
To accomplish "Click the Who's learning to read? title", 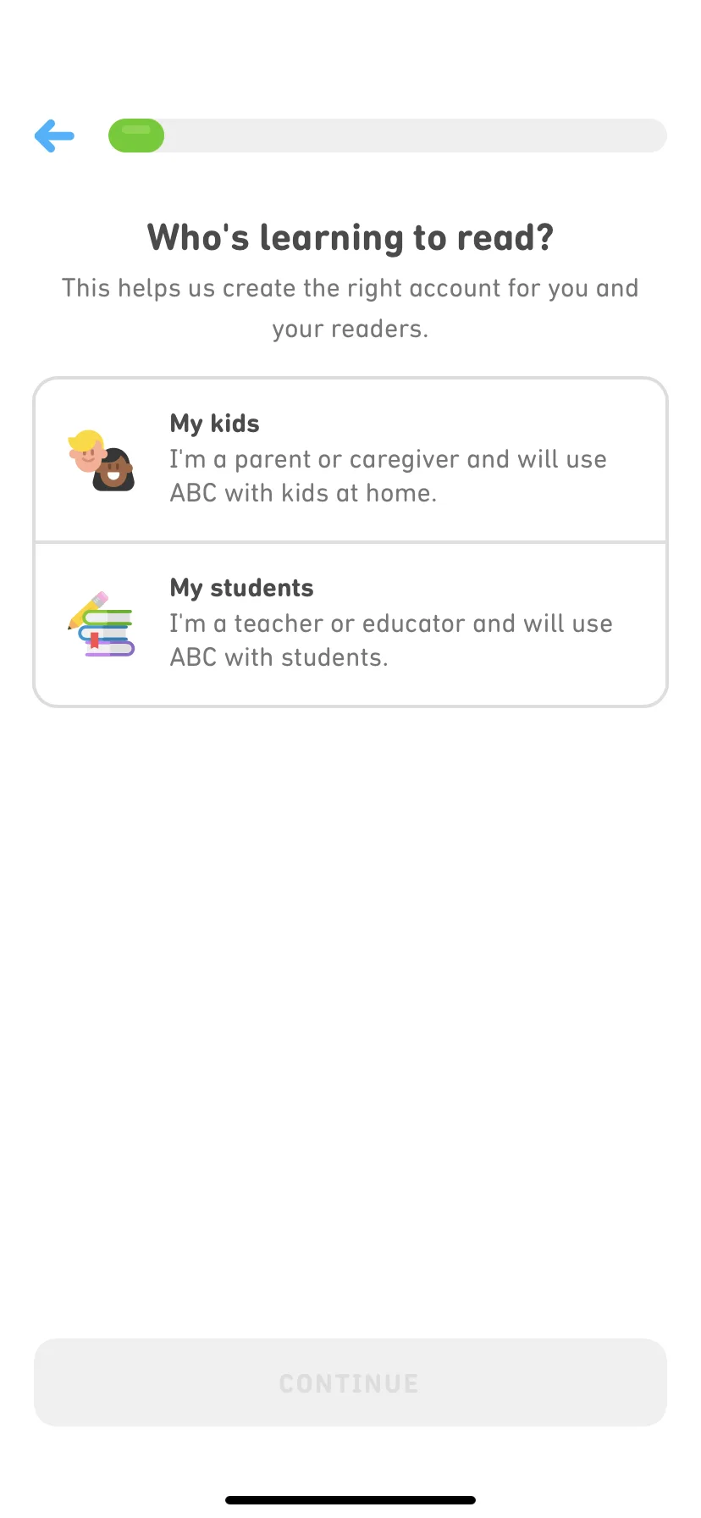I will point(350,238).
